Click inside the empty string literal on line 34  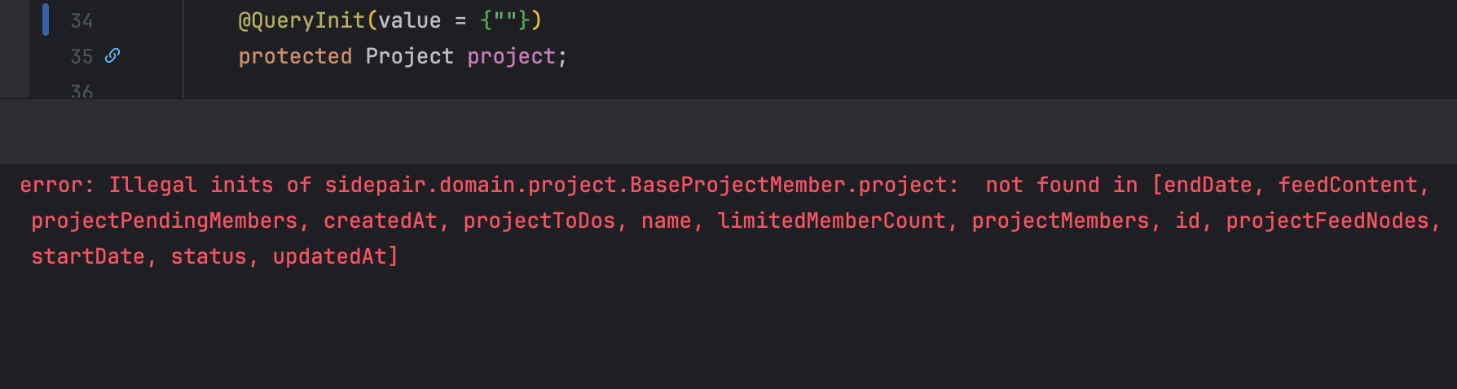click(505, 20)
